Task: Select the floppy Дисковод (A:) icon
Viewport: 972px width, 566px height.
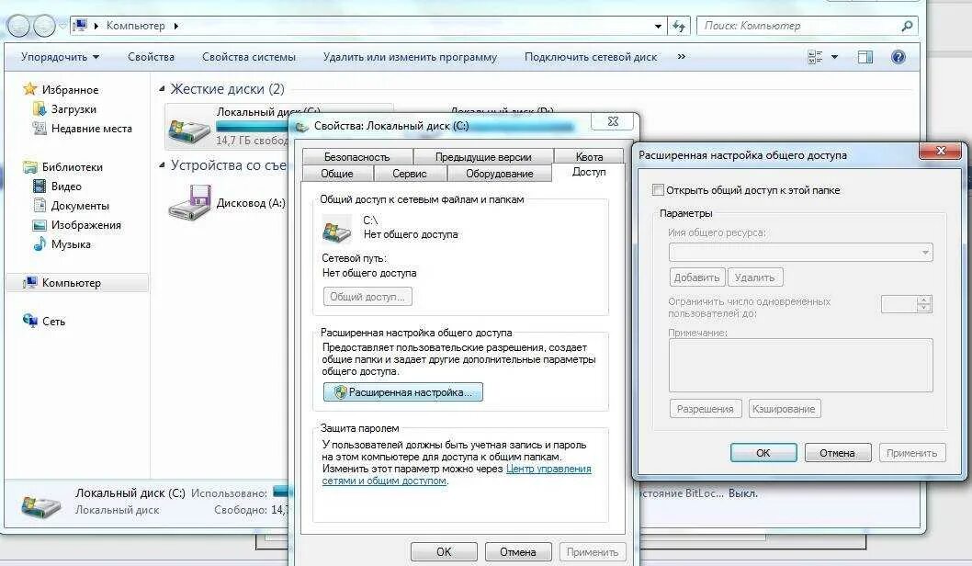Action: (189, 203)
